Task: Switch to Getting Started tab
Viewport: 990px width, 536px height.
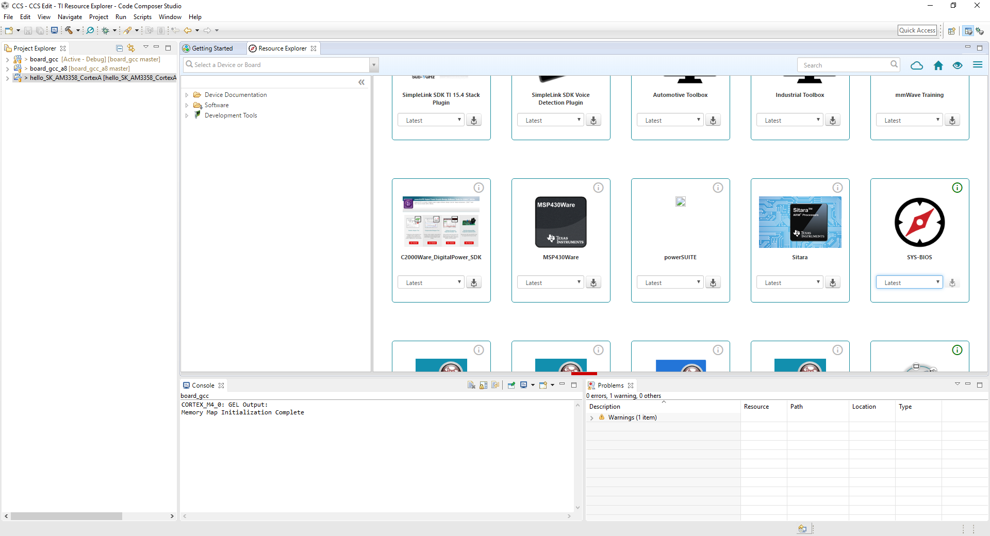Action: click(x=212, y=48)
